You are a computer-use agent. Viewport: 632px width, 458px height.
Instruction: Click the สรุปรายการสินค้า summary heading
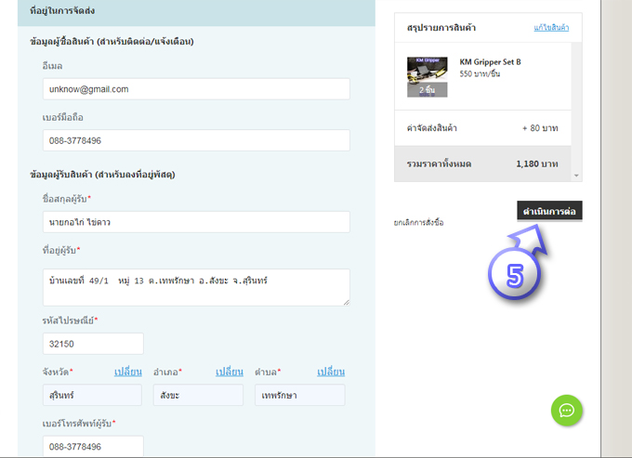(x=441, y=27)
